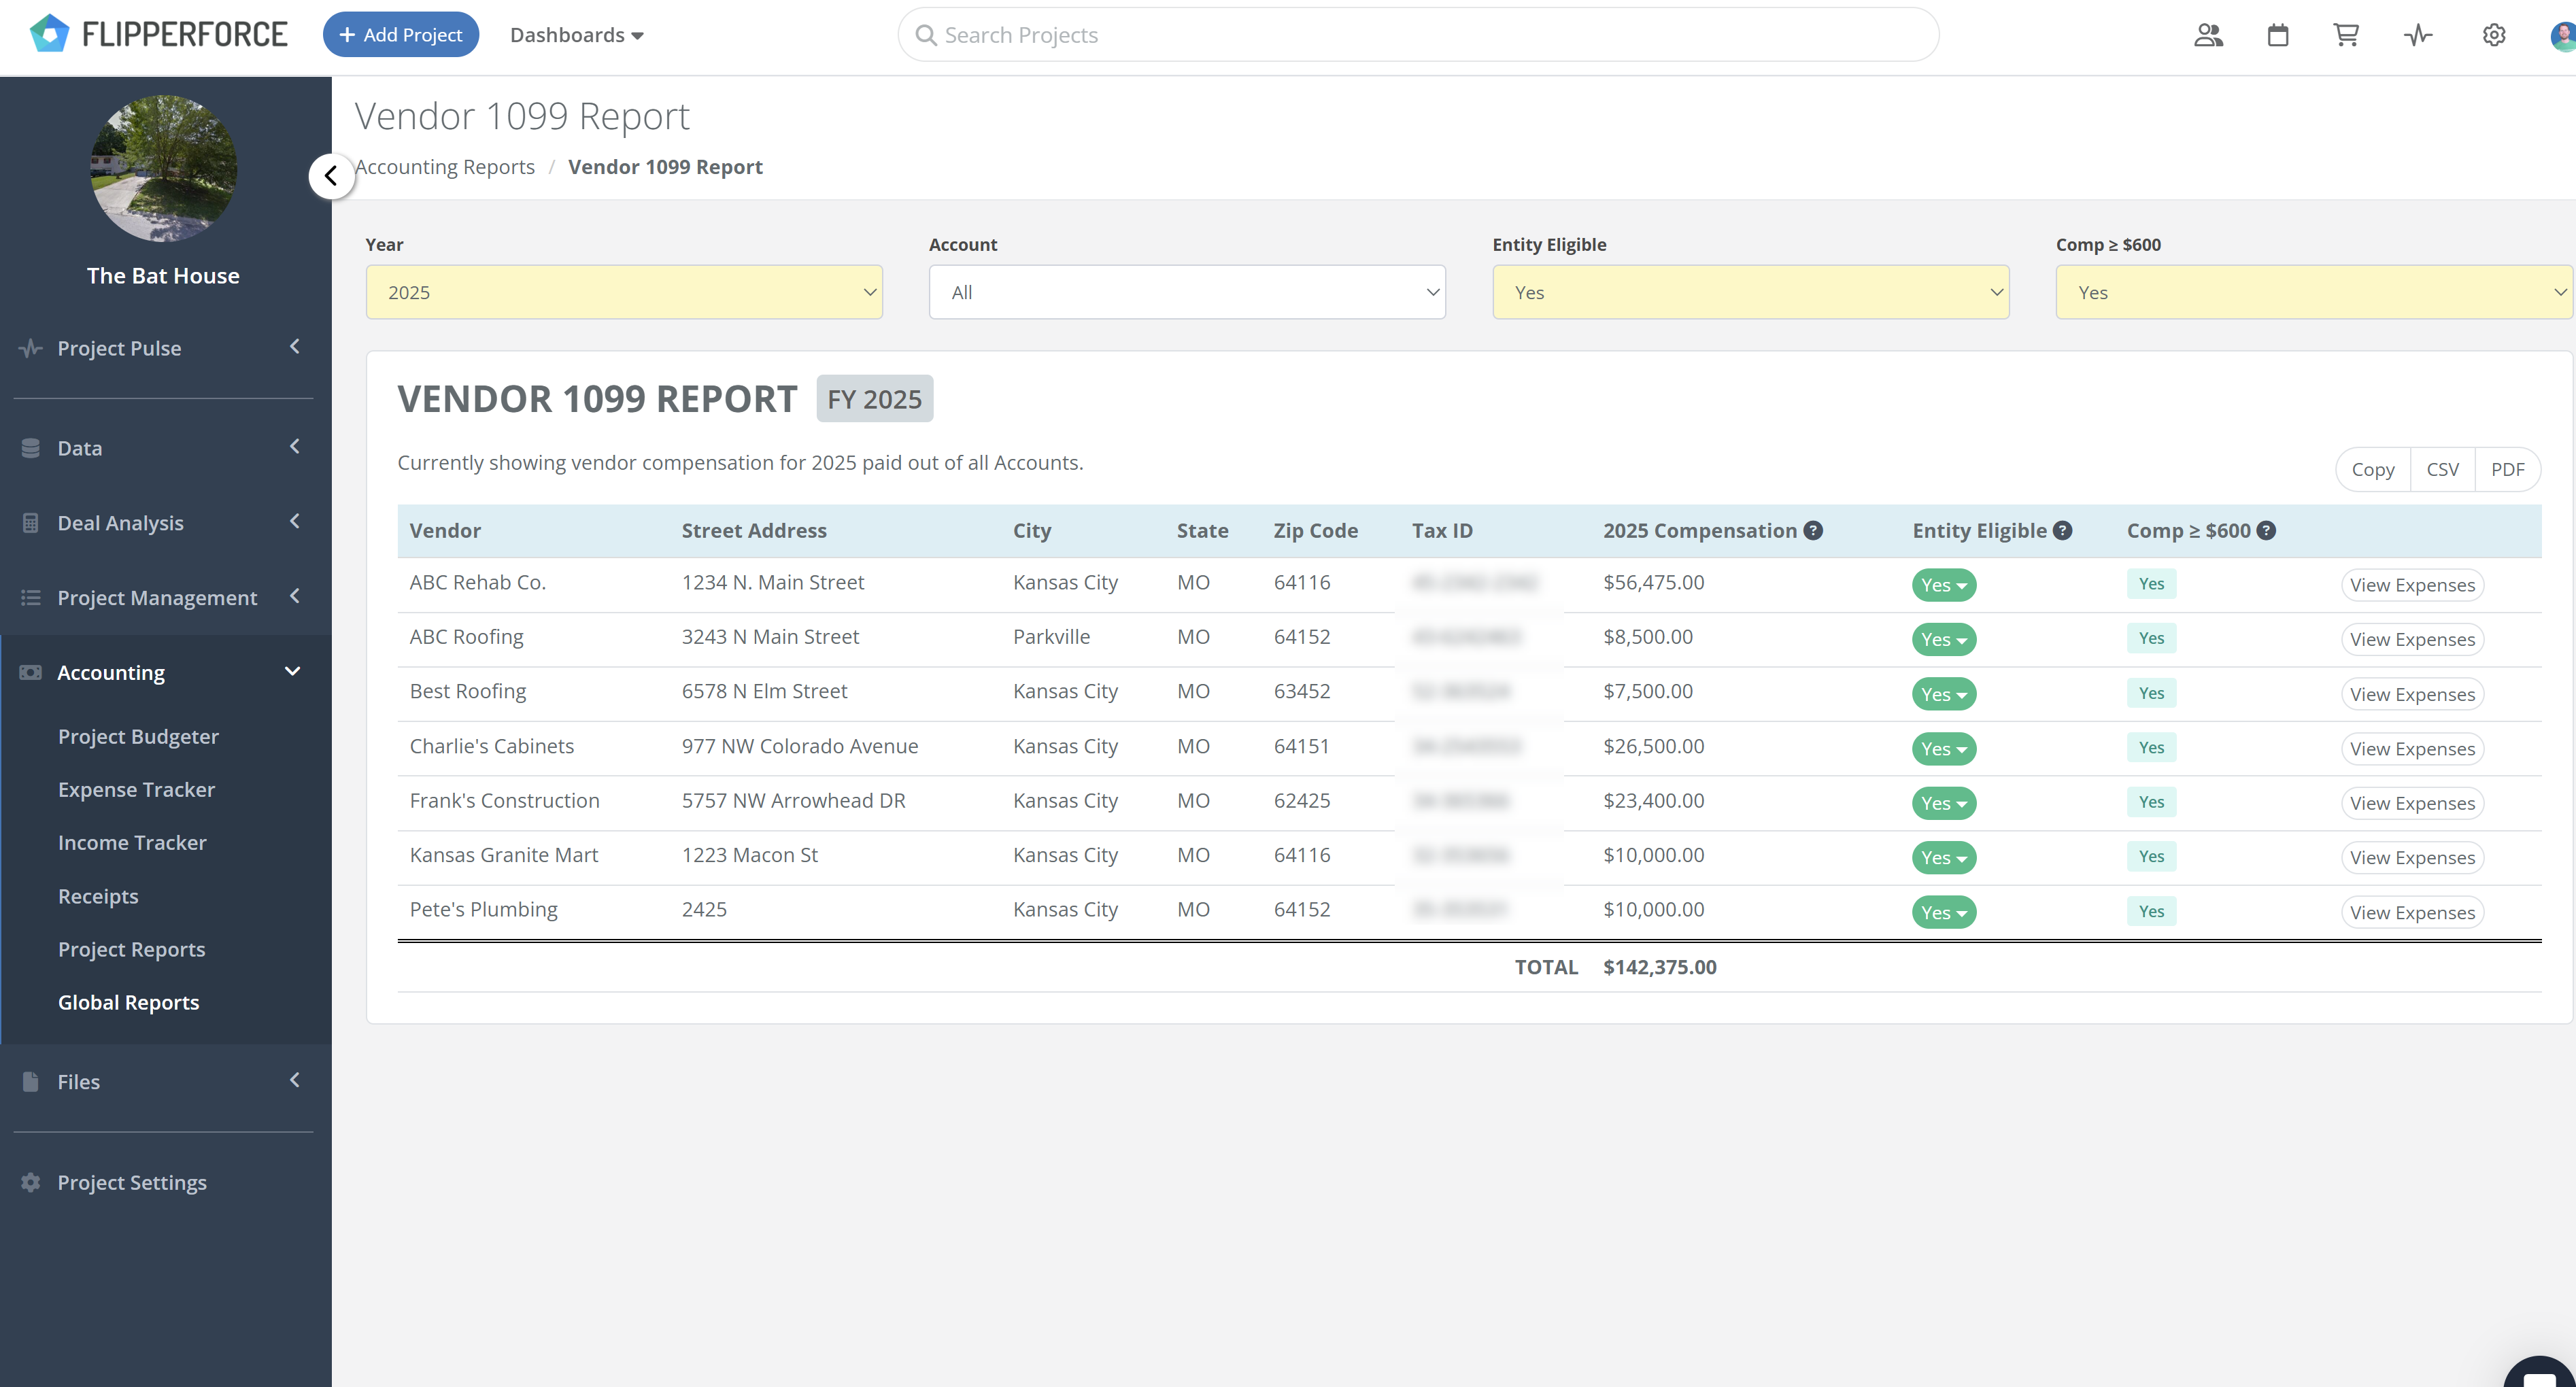
Task: Open the contacts people icon in header
Action: coord(2208,36)
